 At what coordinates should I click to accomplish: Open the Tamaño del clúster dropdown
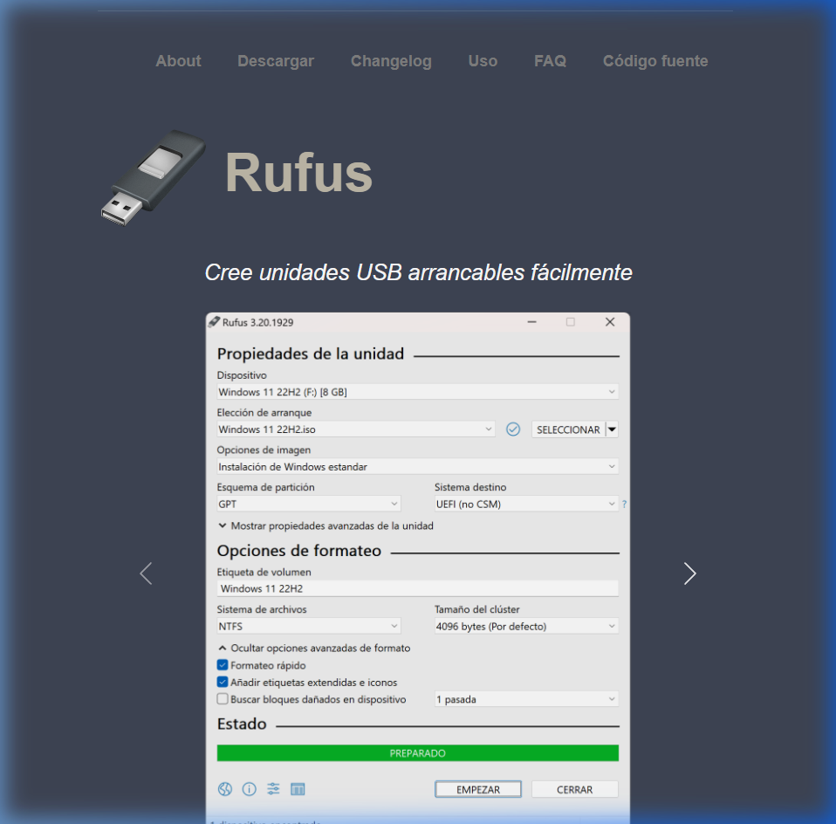click(x=526, y=626)
